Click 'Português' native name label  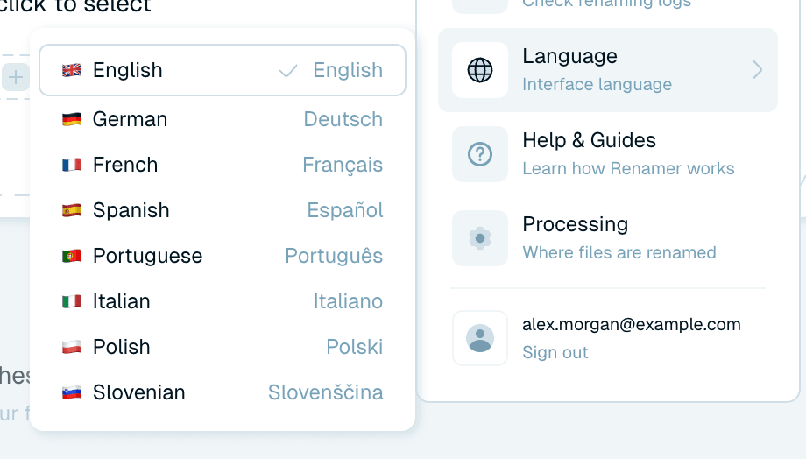(334, 256)
